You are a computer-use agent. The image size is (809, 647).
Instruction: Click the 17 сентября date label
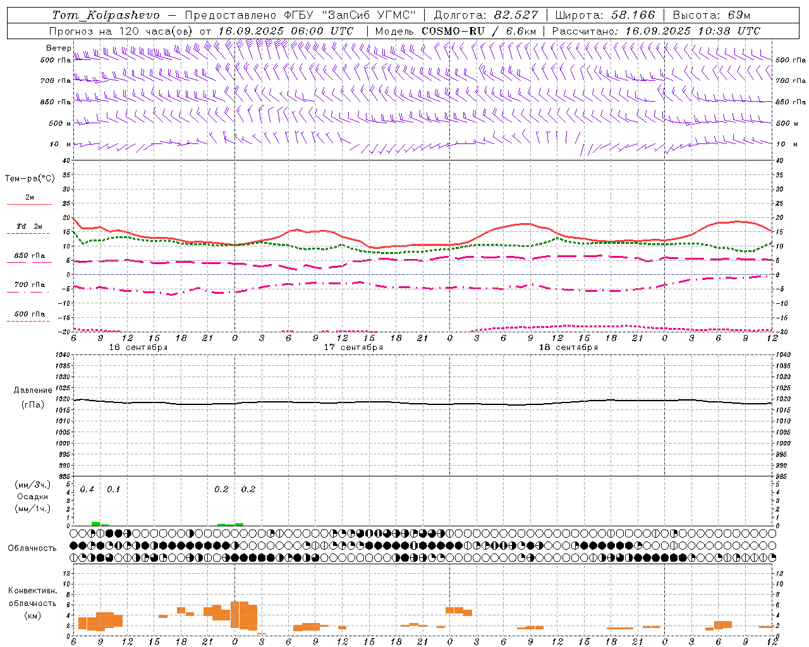click(x=353, y=348)
